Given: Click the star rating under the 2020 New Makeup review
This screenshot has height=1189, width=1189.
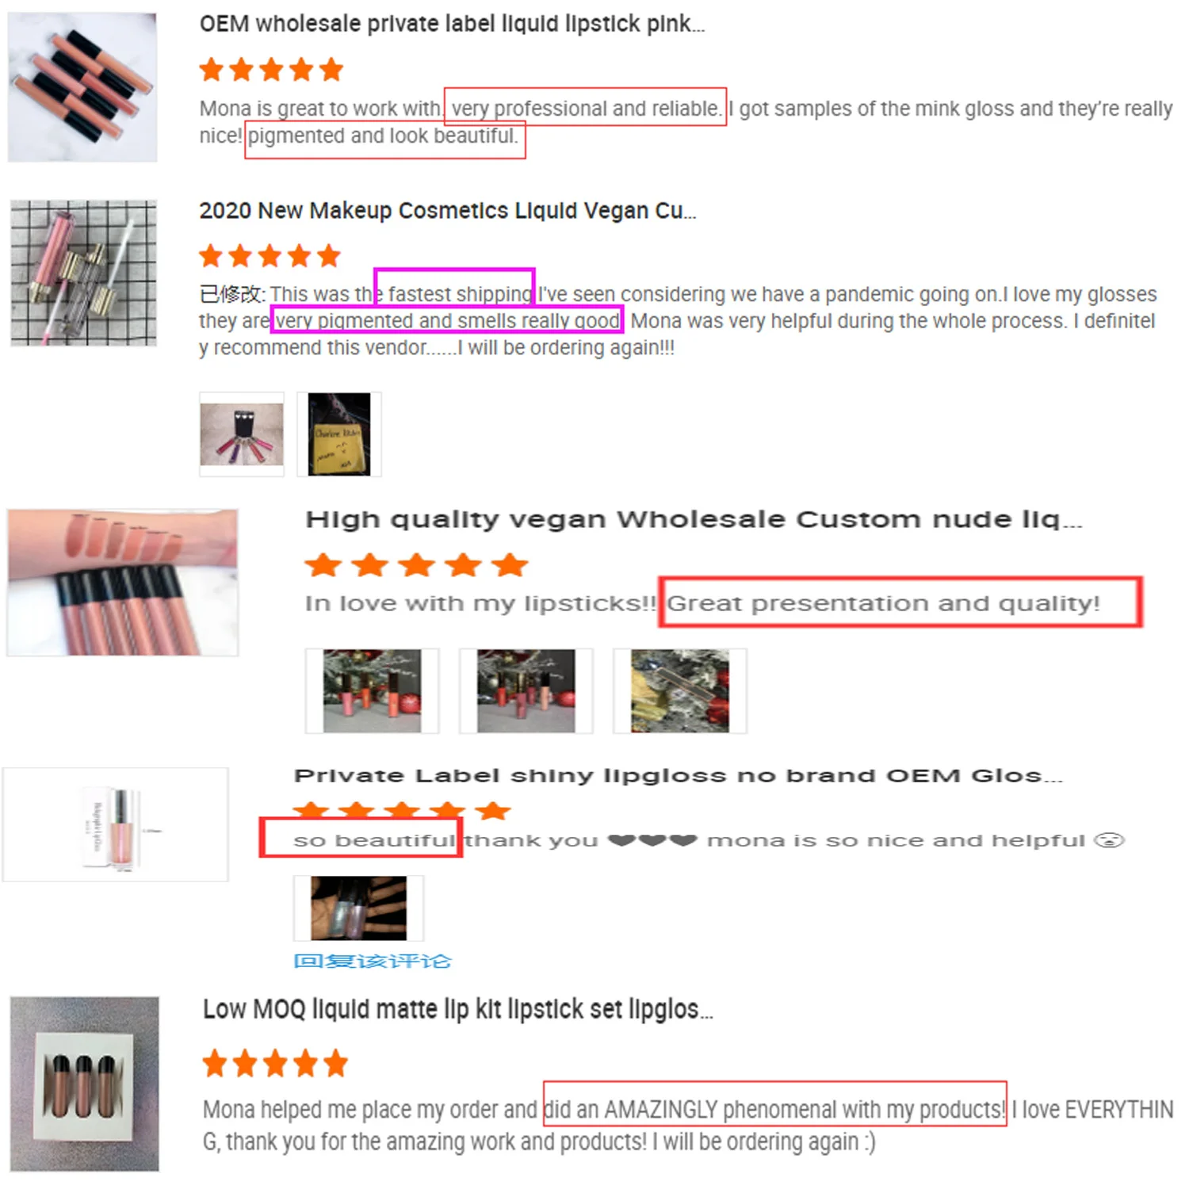Looking at the screenshot, I should 270,256.
